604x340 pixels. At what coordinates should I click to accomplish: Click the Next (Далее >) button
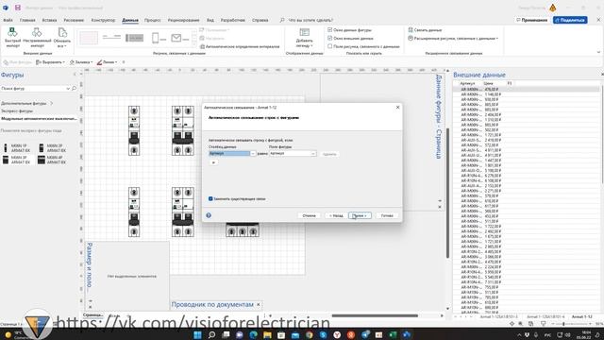(360, 215)
